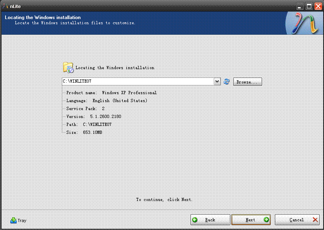Select the Version: 5.1.2600.2180 row
324x230 pixels.
(94, 116)
